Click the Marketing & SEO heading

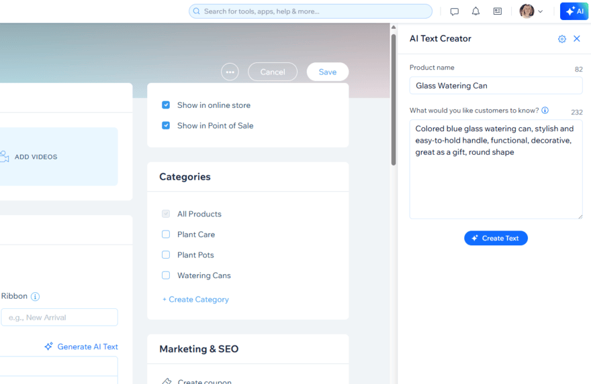pyautogui.click(x=199, y=348)
